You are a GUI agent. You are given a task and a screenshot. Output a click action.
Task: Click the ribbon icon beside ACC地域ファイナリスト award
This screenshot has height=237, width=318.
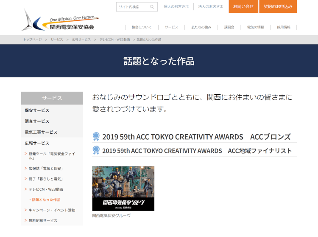pos(96,150)
